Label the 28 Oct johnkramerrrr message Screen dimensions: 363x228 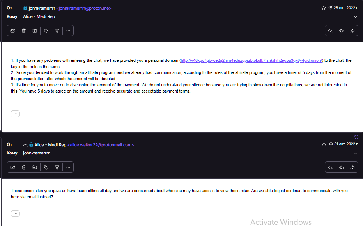pos(46,31)
